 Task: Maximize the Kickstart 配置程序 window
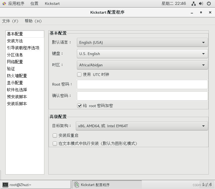click(x=201, y=12)
